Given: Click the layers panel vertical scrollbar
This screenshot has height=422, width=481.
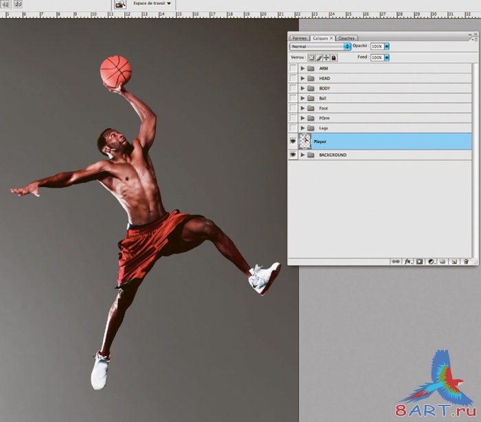Looking at the screenshot, I should pyautogui.click(x=476, y=159).
